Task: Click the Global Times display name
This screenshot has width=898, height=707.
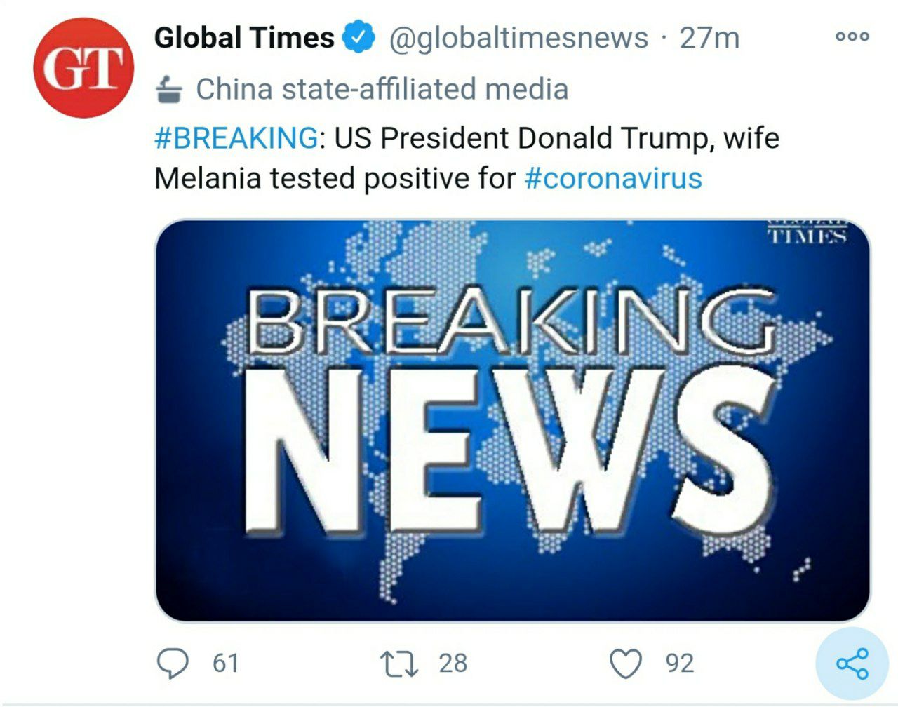Action: tap(244, 38)
